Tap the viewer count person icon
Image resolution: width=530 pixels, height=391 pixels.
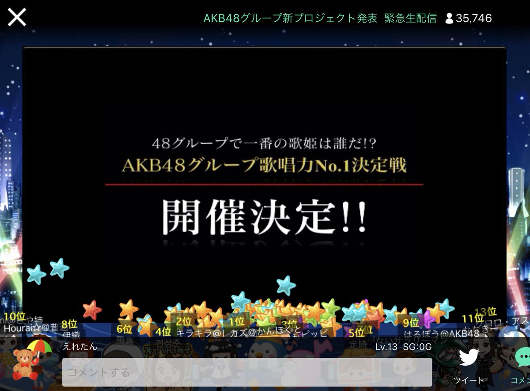[449, 18]
